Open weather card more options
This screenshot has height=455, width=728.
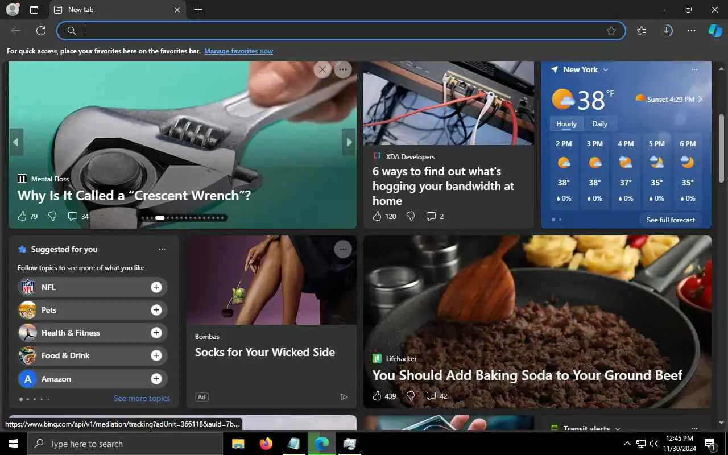click(x=694, y=69)
